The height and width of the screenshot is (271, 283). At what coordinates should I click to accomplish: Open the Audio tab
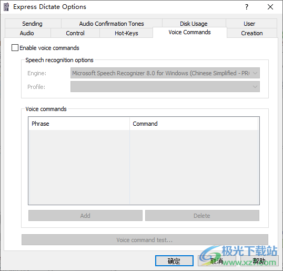[x=27, y=33]
